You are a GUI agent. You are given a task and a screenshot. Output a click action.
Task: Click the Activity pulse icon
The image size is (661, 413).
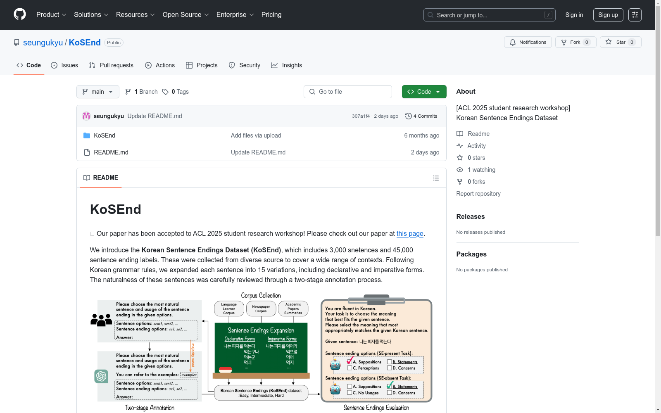point(460,146)
